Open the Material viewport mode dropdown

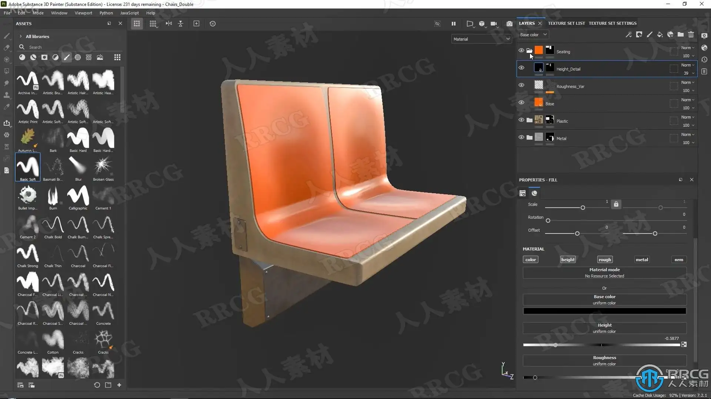click(x=481, y=39)
